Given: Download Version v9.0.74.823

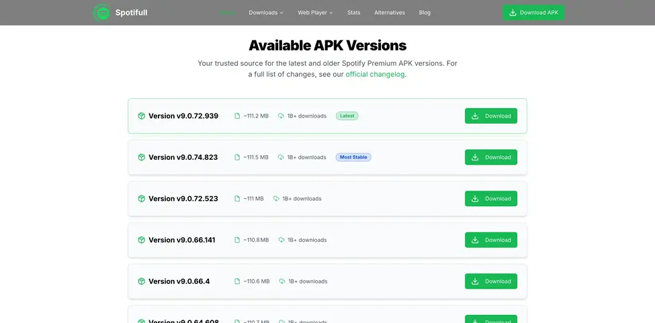Looking at the screenshot, I should [x=491, y=157].
